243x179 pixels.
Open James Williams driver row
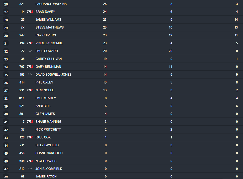pos(121,20)
